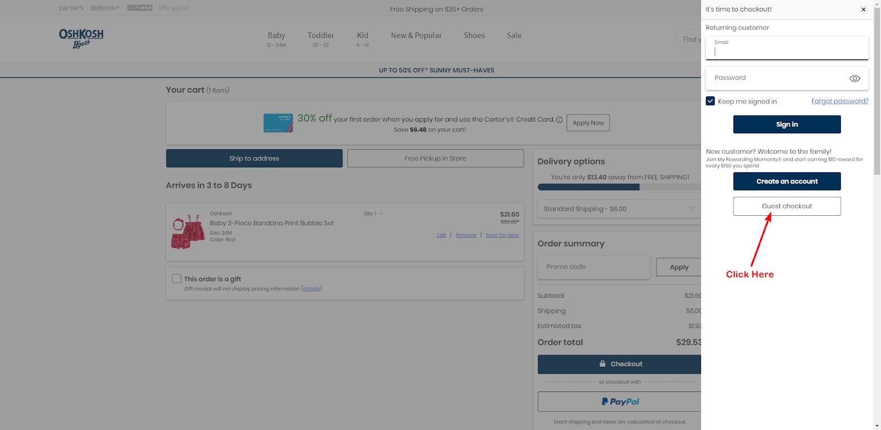Click Edit for the Bandana Bubble Set
Viewport: 881px width, 430px height.
(x=442, y=235)
